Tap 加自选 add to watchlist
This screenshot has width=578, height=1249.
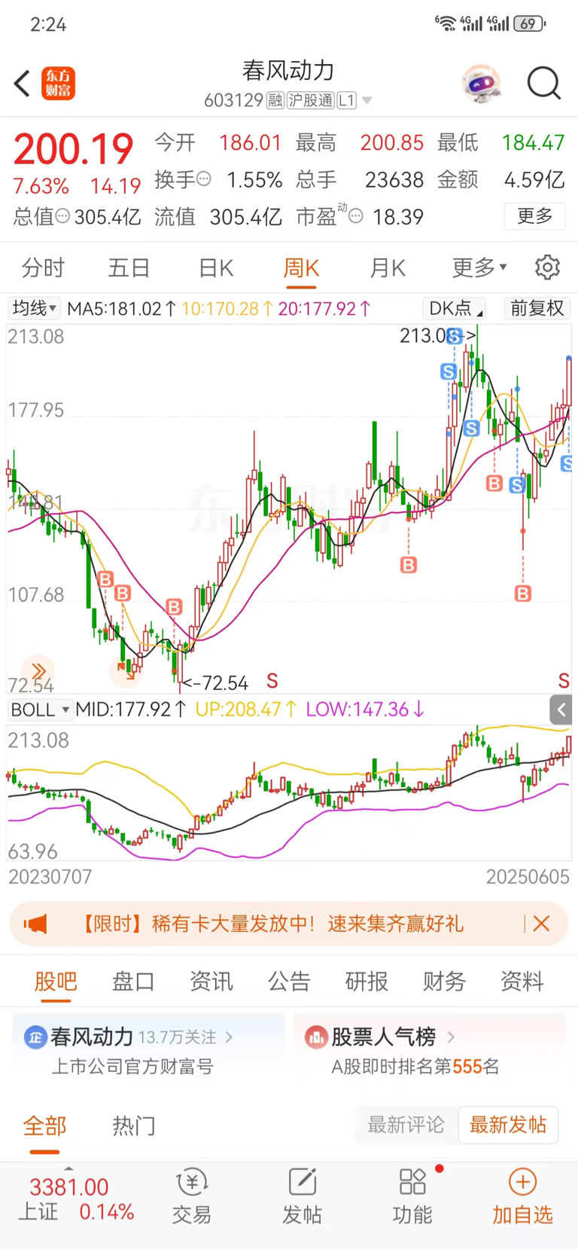click(522, 1196)
